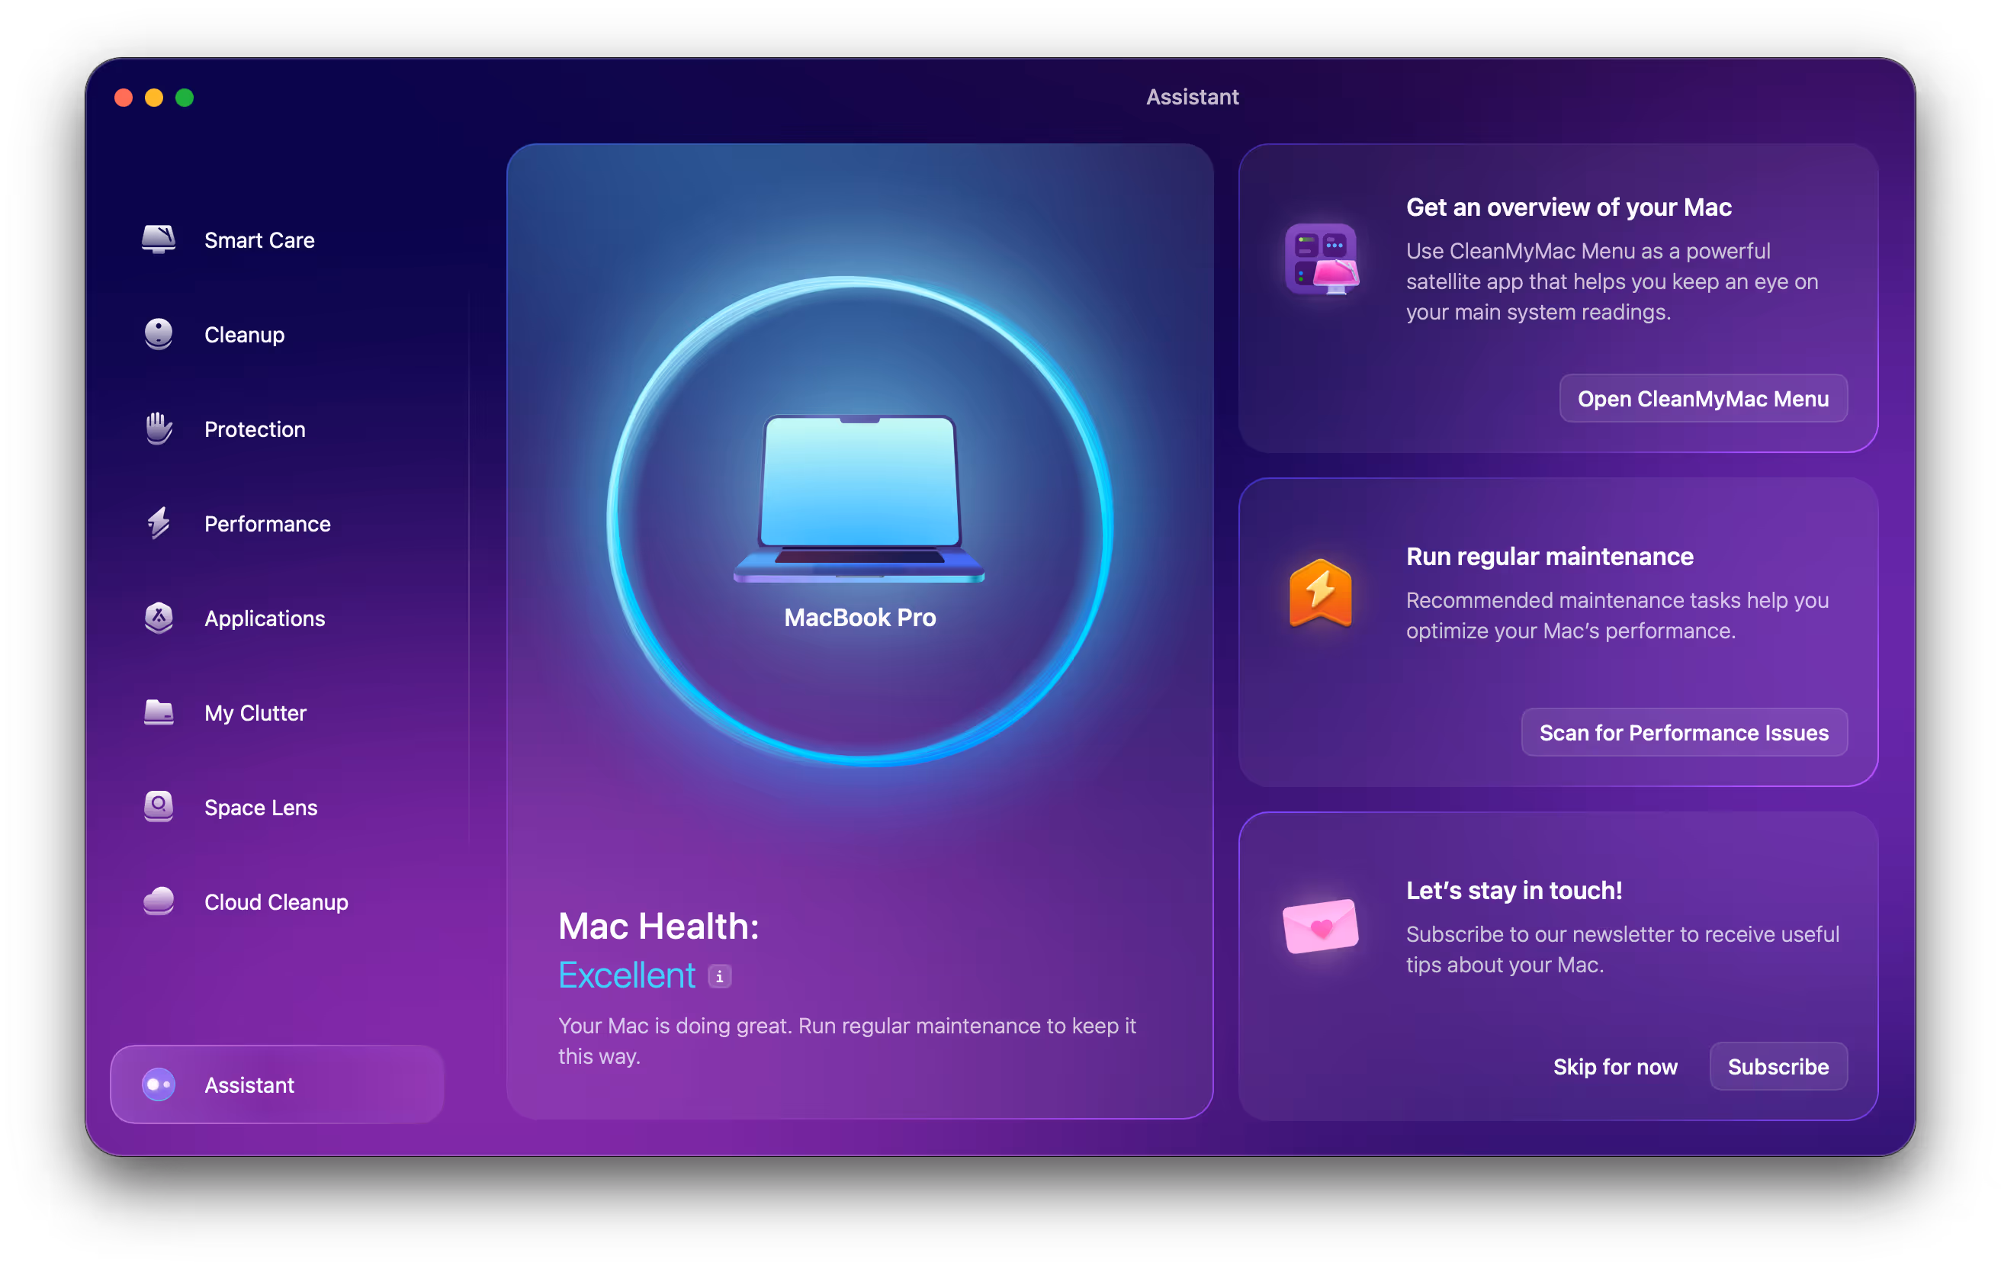Viewport: 2001px width, 1269px height.
Task: Click the 'Subscribe to our newsletter' description text
Action: click(1622, 950)
